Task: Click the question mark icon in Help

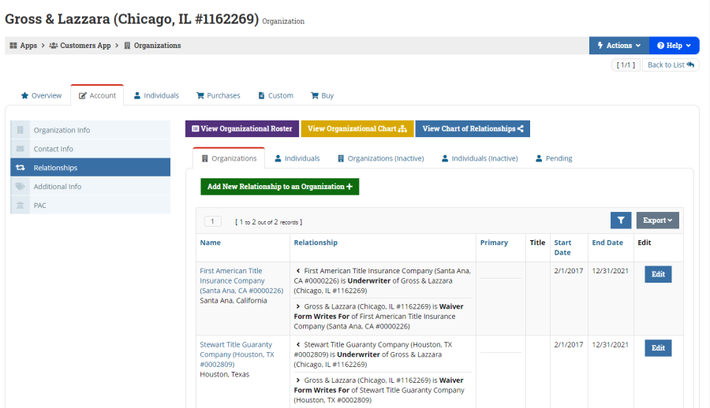Action: 660,45
